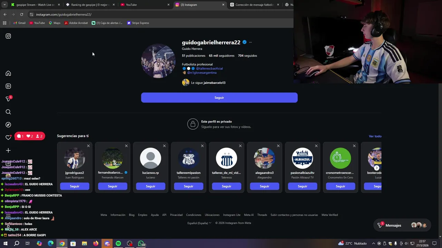Open 65 mil seguidores count

pyautogui.click(x=222, y=55)
